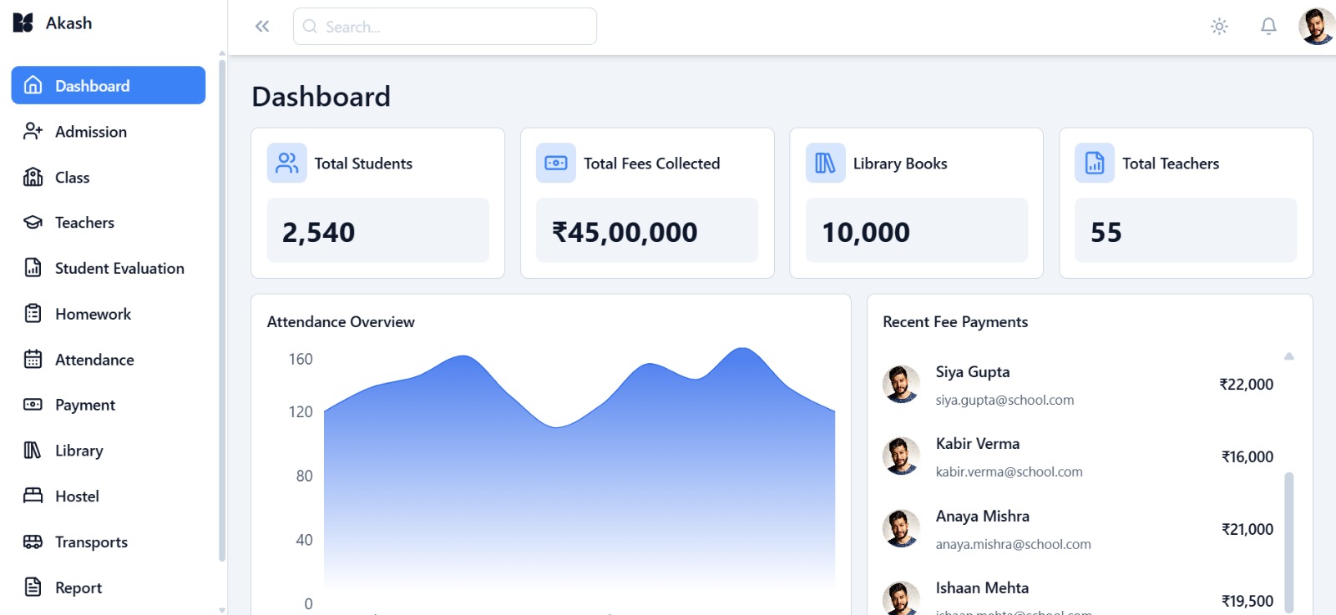Select Kabir Verma's avatar
The image size is (1336, 615).
[901, 456]
